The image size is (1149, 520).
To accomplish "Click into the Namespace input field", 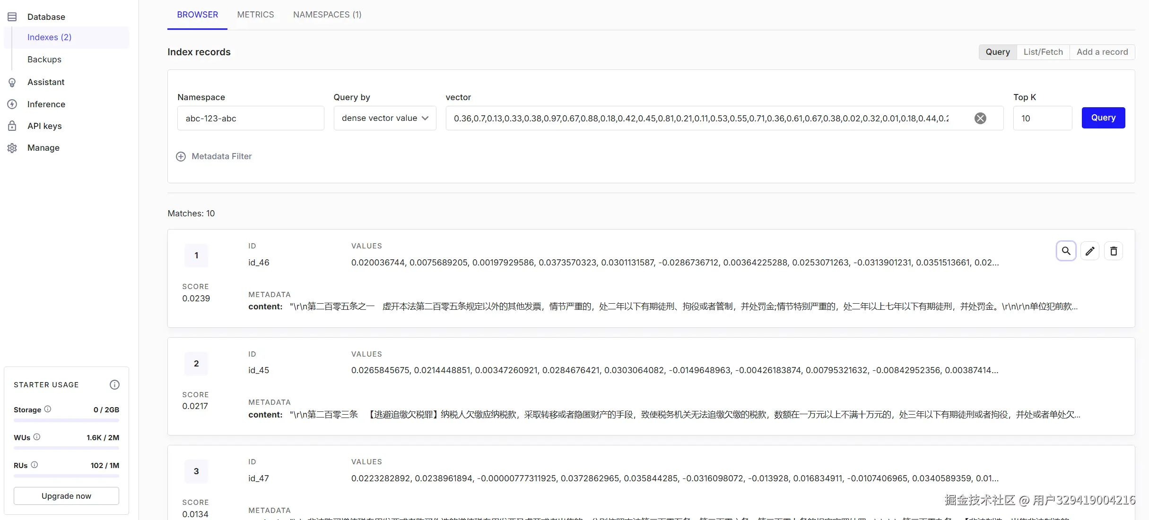I will [250, 118].
